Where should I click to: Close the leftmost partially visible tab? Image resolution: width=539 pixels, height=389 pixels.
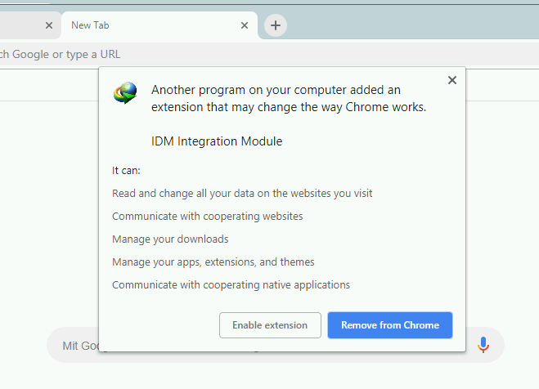tap(49, 25)
